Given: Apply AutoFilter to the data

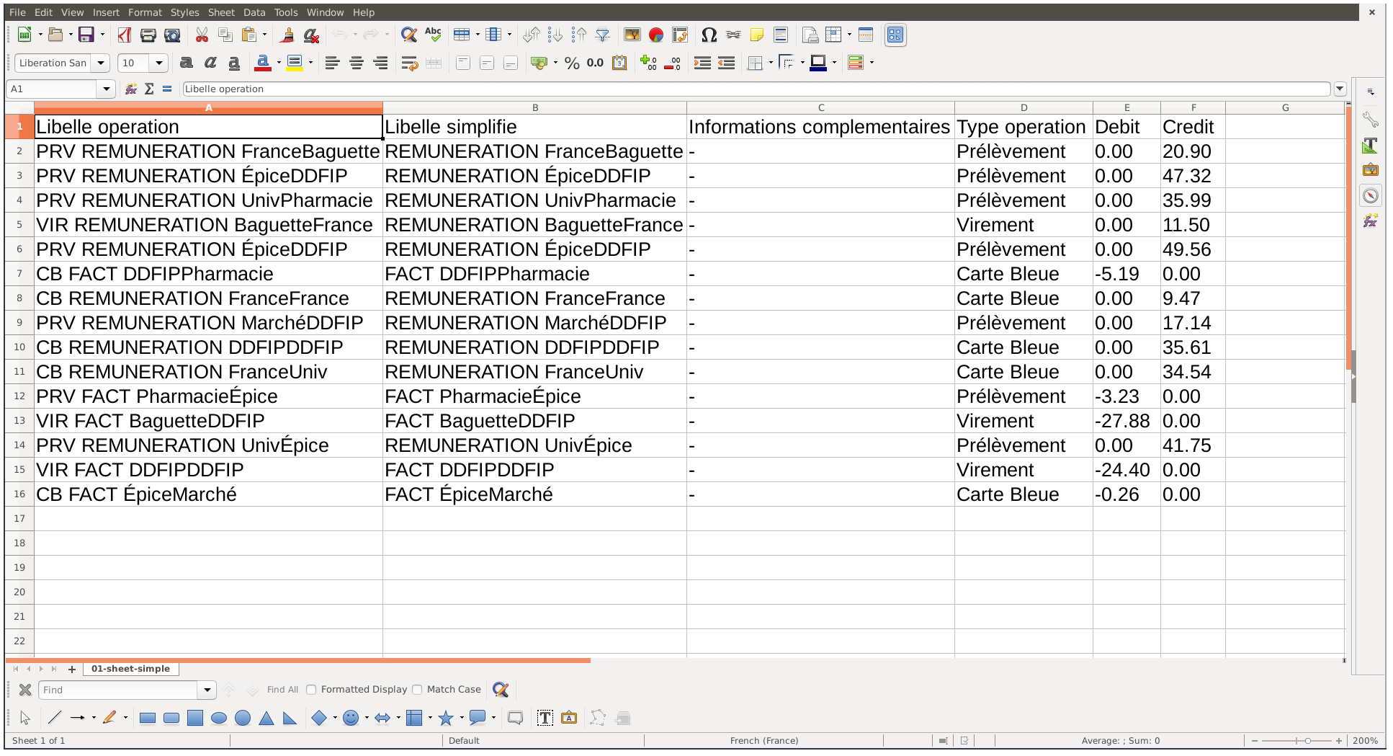Looking at the screenshot, I should click(601, 35).
